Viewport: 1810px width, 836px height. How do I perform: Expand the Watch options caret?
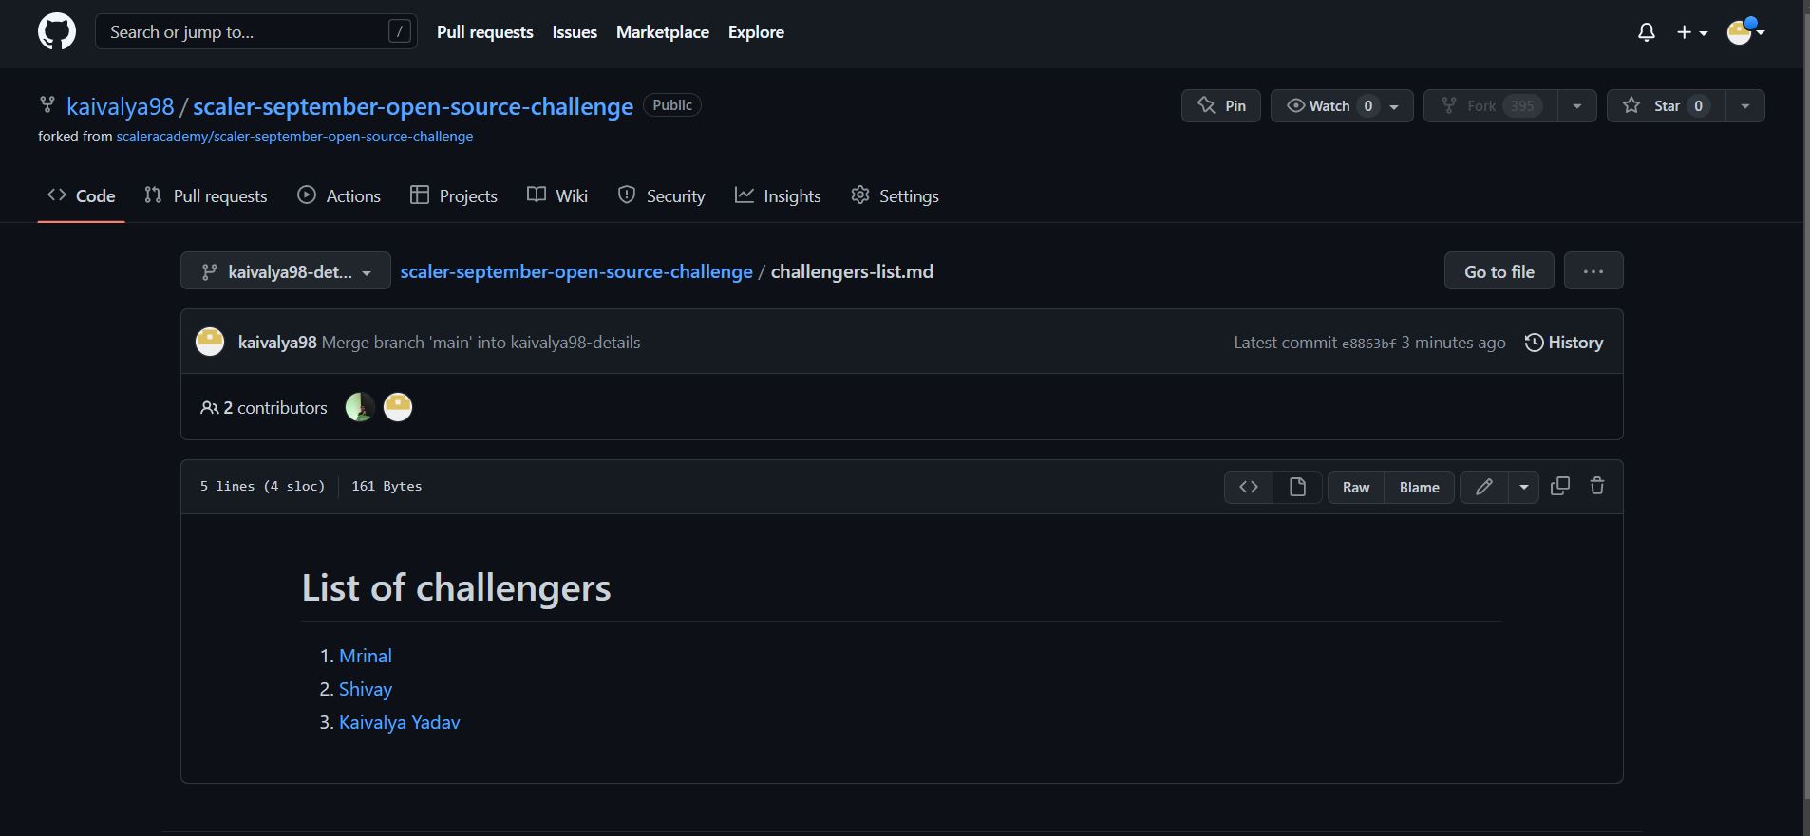(x=1394, y=106)
